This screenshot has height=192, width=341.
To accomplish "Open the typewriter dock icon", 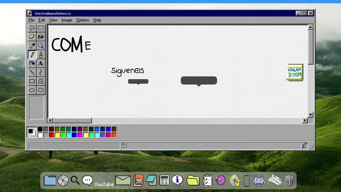I will pos(275,180).
